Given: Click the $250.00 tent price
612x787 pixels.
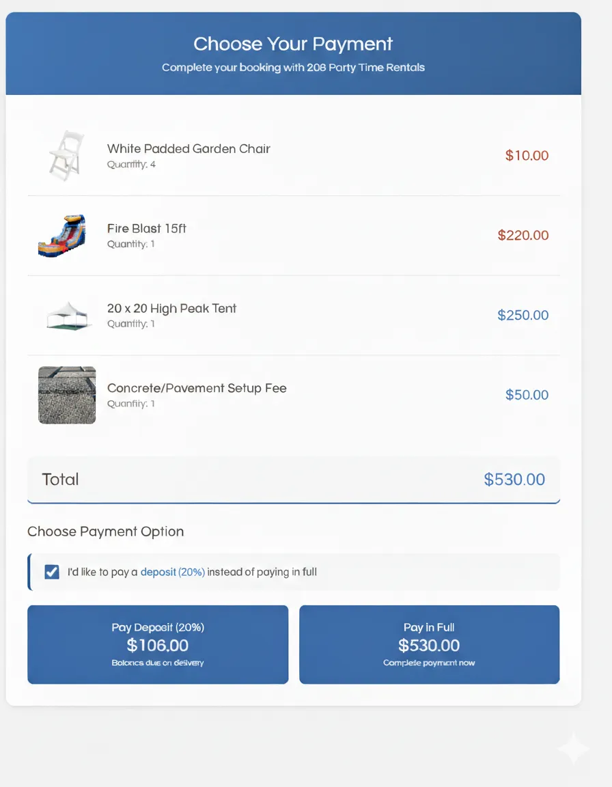Looking at the screenshot, I should tap(523, 316).
